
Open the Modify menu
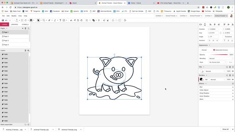(x=14, y=16)
